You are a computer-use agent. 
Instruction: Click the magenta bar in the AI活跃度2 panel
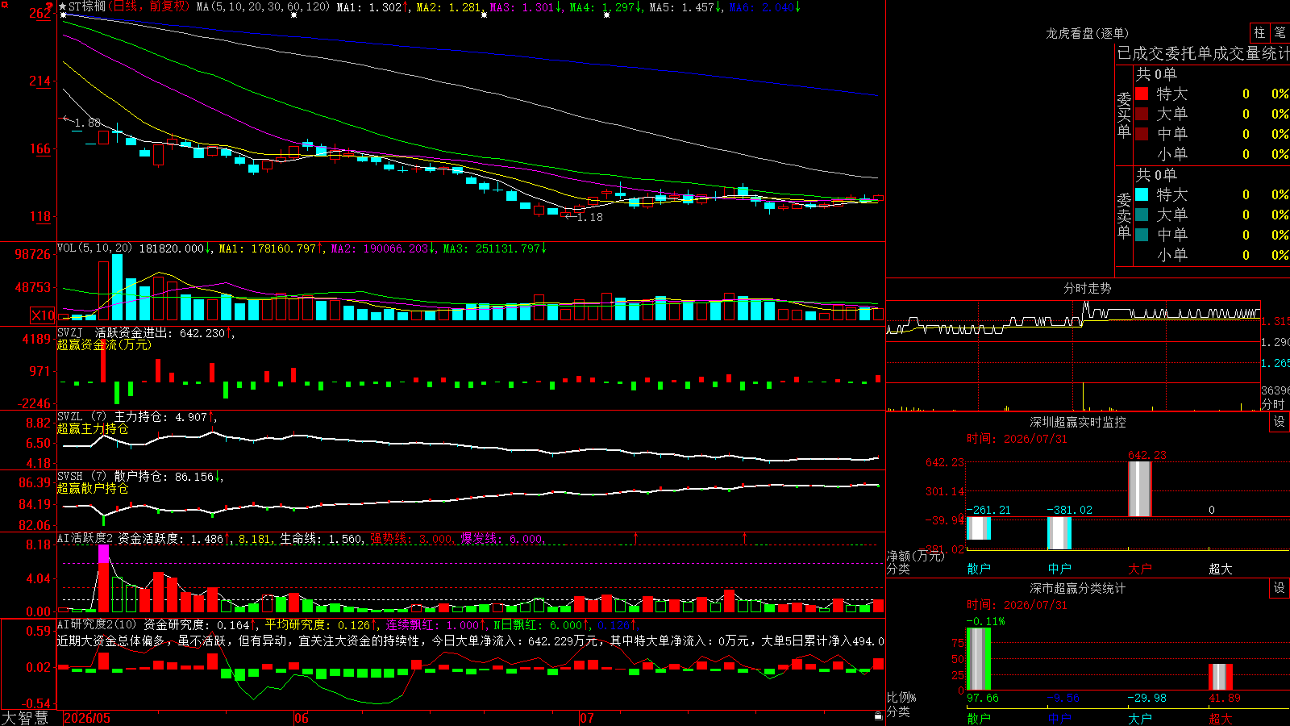click(x=103, y=553)
